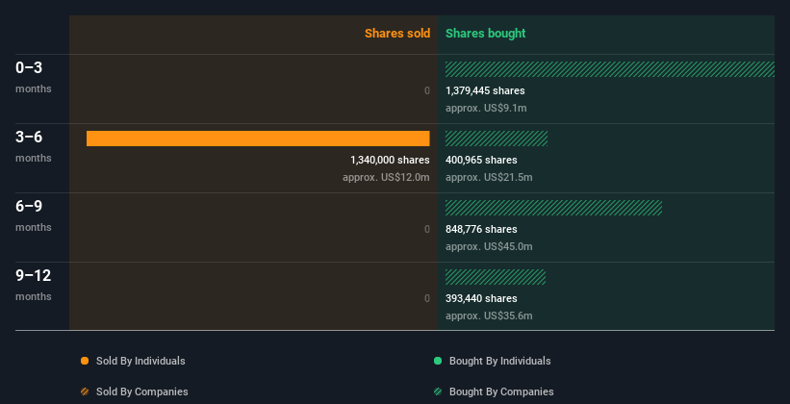This screenshot has width=790, height=404.
Task: Click the hatched orange Sold By Companies marker
Action: click(85, 391)
